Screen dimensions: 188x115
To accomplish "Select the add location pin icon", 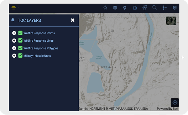I will click(125, 8).
